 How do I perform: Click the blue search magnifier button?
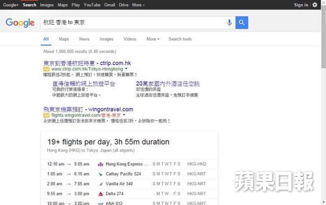241,22
